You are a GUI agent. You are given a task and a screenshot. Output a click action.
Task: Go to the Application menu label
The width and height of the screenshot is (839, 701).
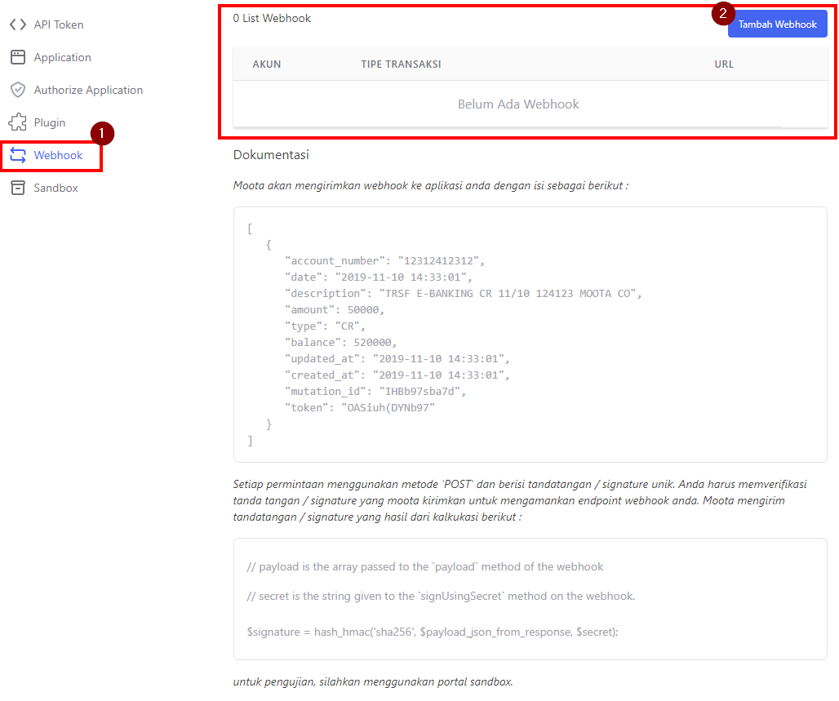pyautogui.click(x=62, y=57)
